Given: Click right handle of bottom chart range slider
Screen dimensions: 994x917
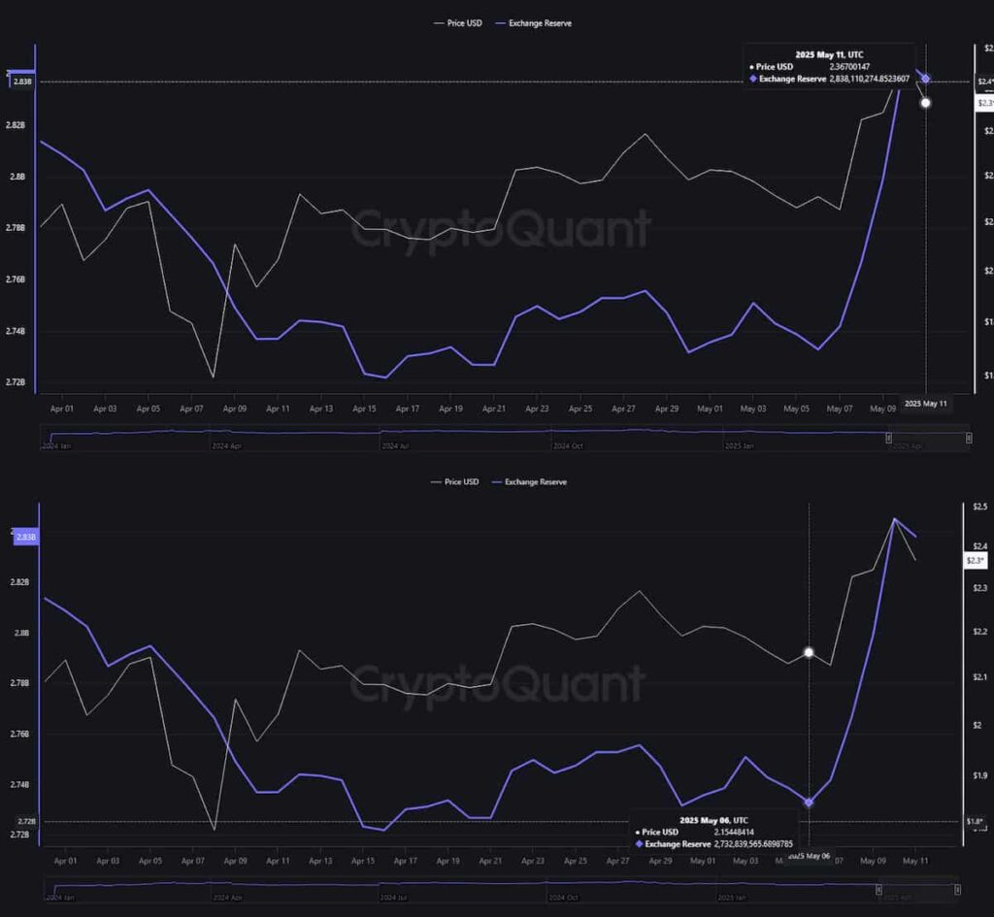Looking at the screenshot, I should pyautogui.click(x=959, y=890).
